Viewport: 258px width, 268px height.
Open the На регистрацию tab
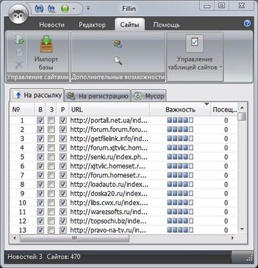(97, 96)
